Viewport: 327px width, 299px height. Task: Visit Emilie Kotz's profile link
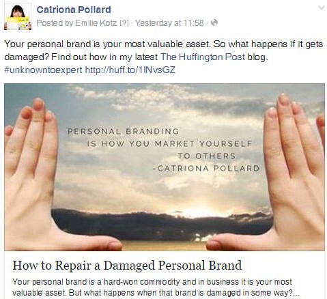coord(96,23)
